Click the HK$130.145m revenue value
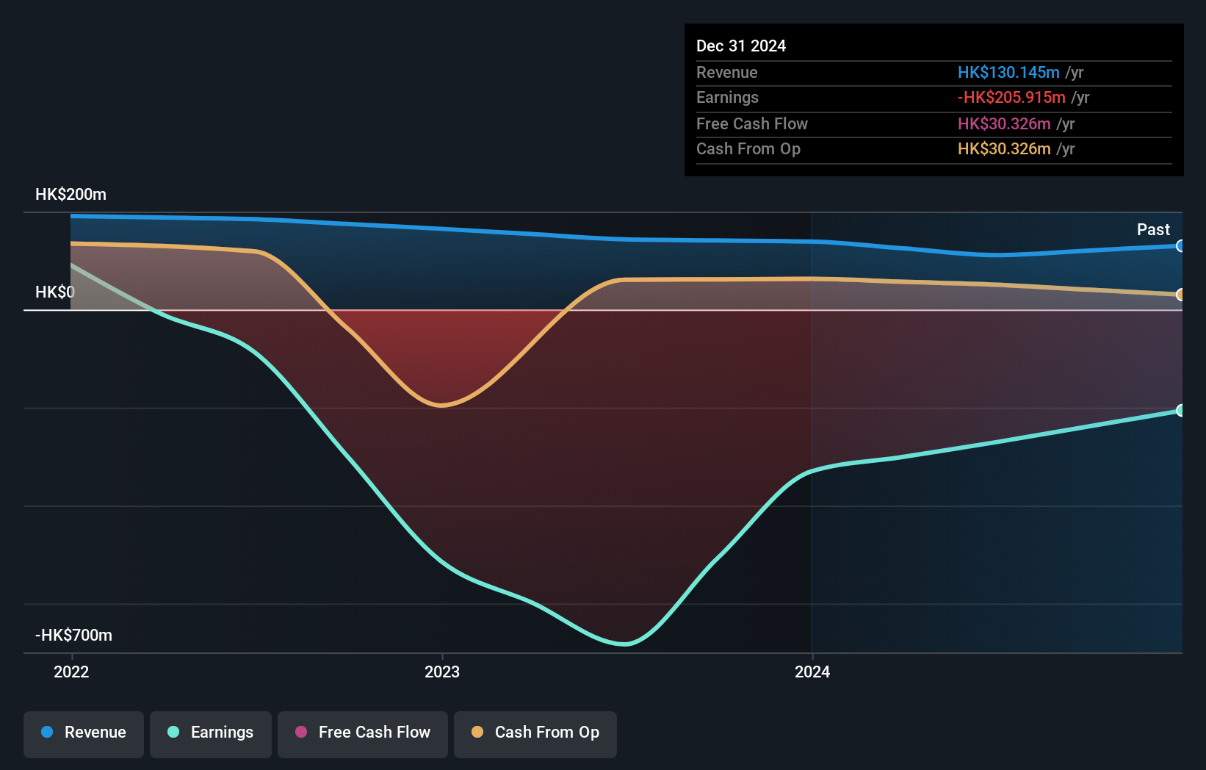Screen dimensions: 1206x770 [1008, 72]
